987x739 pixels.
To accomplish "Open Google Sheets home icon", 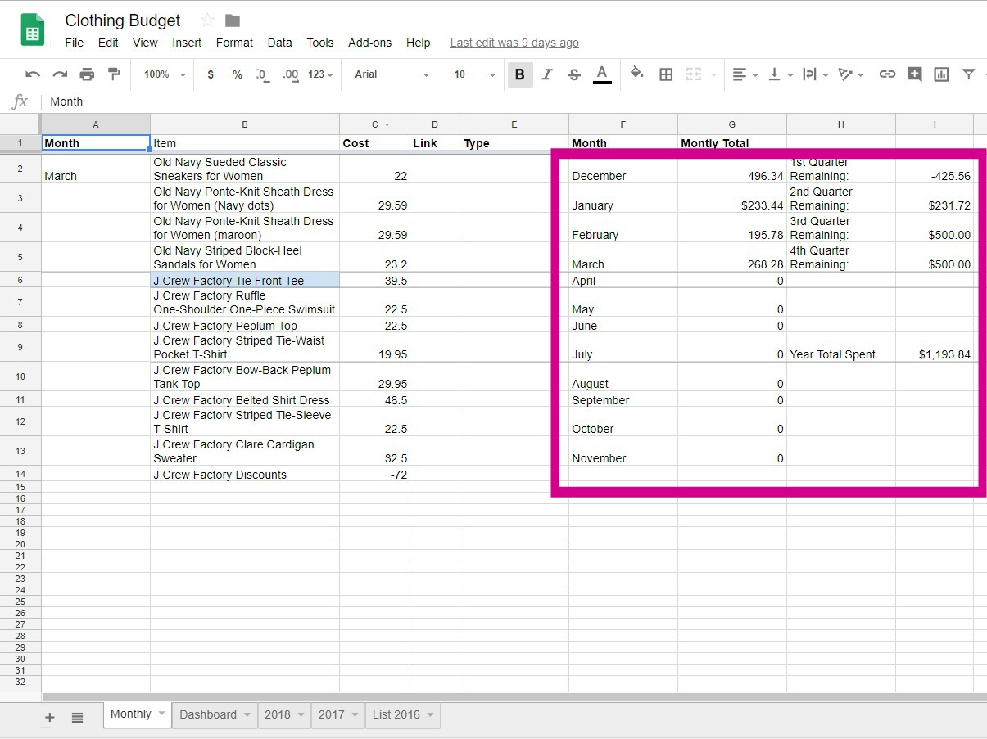I will (x=33, y=30).
